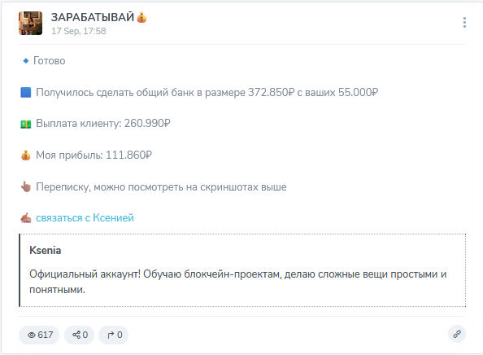Click the money bag emoji before Моя прибыль
The height and width of the screenshot is (355, 483).
[26, 156]
